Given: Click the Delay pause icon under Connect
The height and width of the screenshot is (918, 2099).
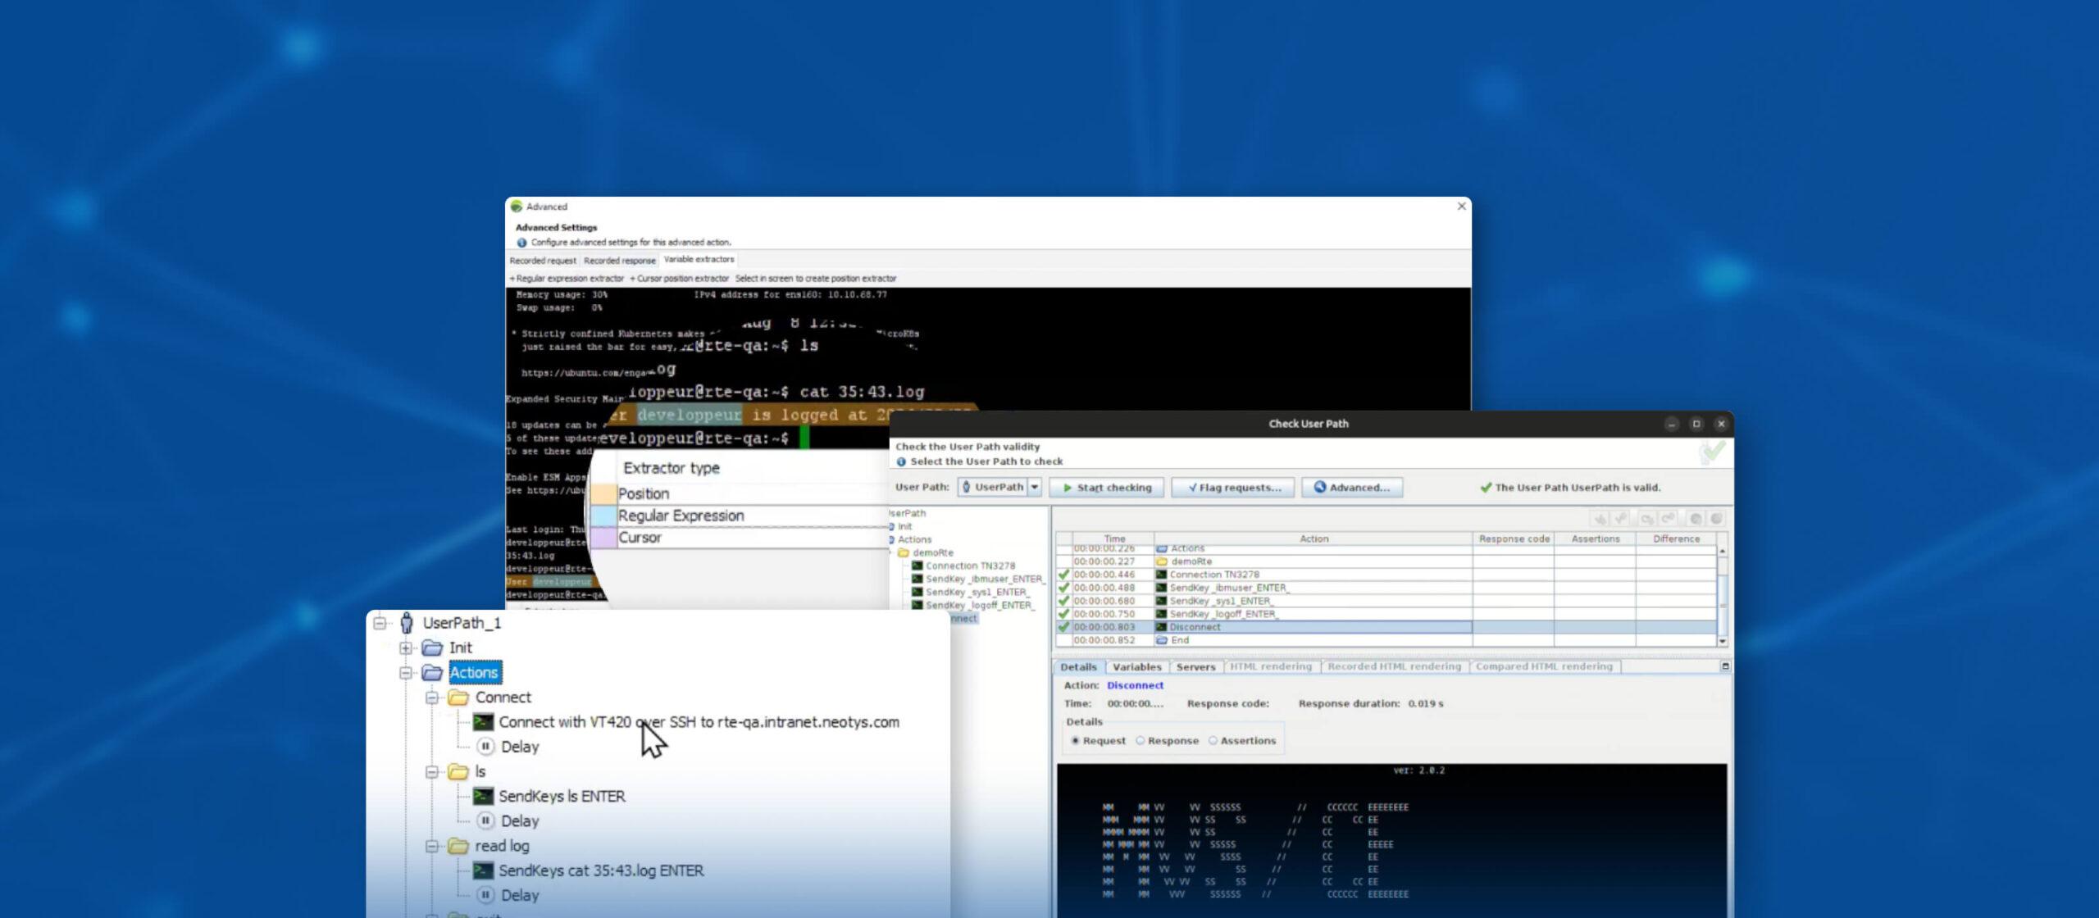Looking at the screenshot, I should tap(485, 747).
